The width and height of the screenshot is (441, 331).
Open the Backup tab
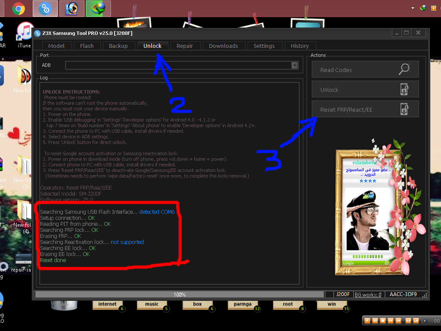[x=118, y=46]
